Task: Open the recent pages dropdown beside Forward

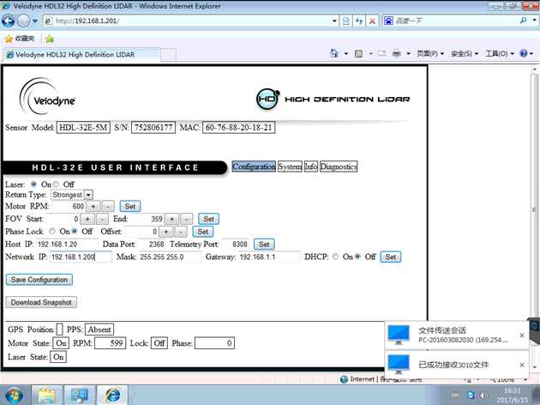Action: [x=35, y=21]
